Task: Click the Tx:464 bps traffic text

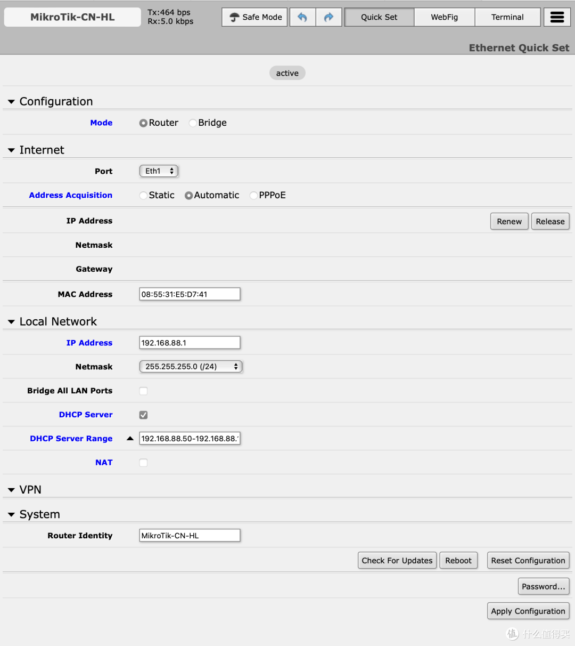Action: pyautogui.click(x=169, y=12)
